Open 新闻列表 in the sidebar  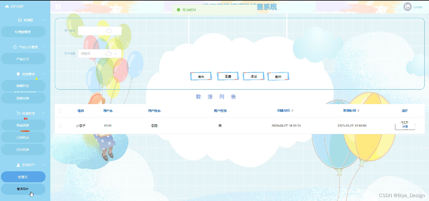pos(23,86)
